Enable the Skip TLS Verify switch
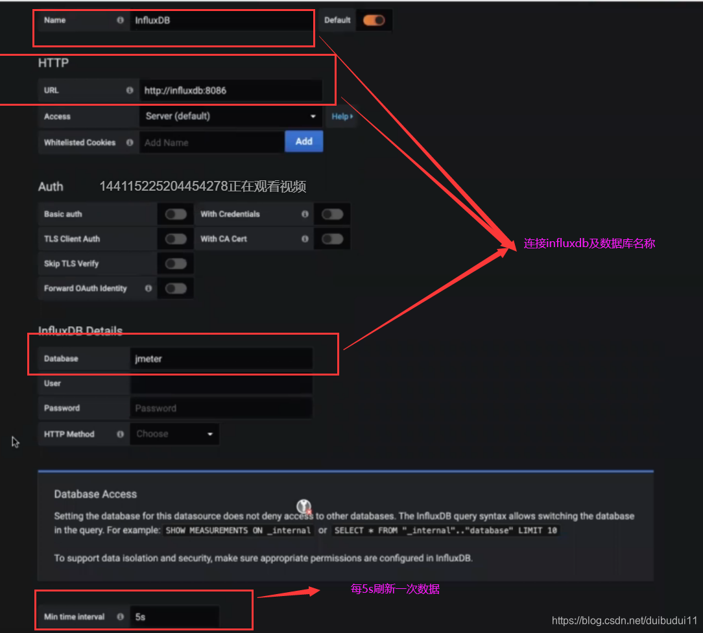 pos(176,263)
